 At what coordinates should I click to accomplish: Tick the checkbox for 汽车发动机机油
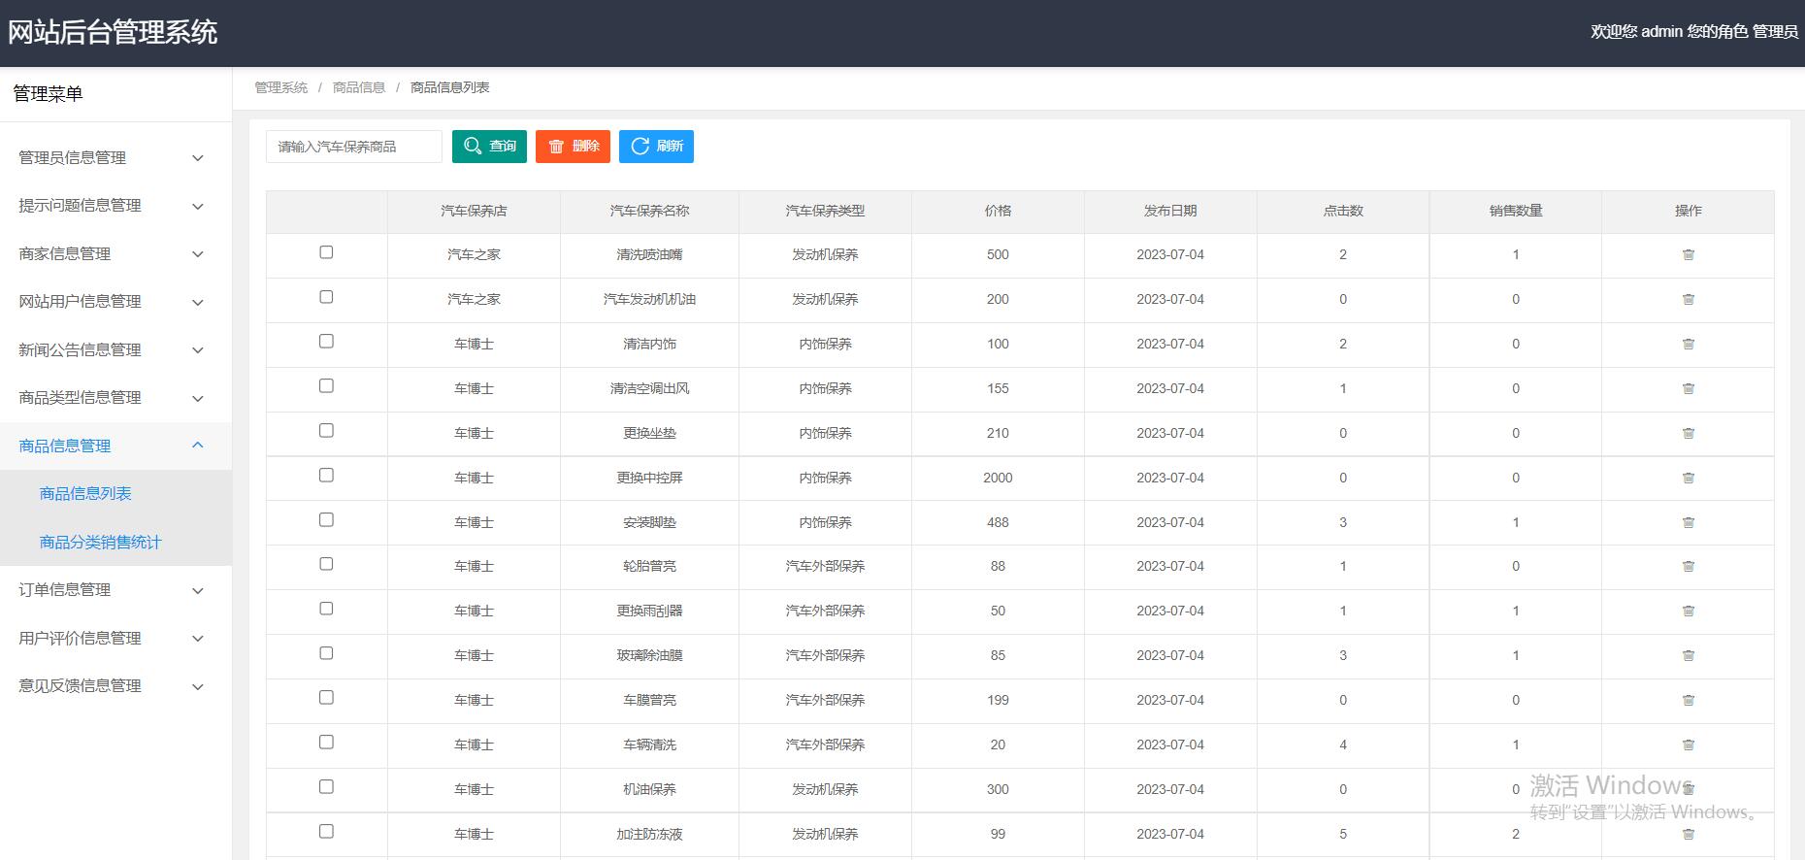(x=326, y=297)
